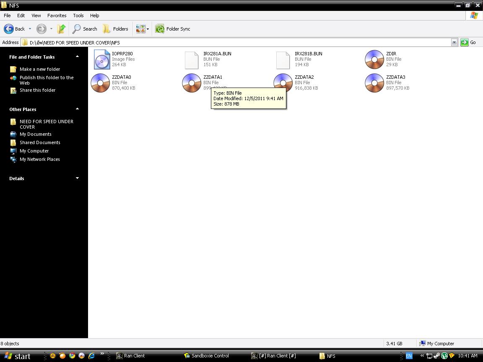The image size is (483, 362).
Task: Click the Share this folder icon
Action: (x=13, y=90)
